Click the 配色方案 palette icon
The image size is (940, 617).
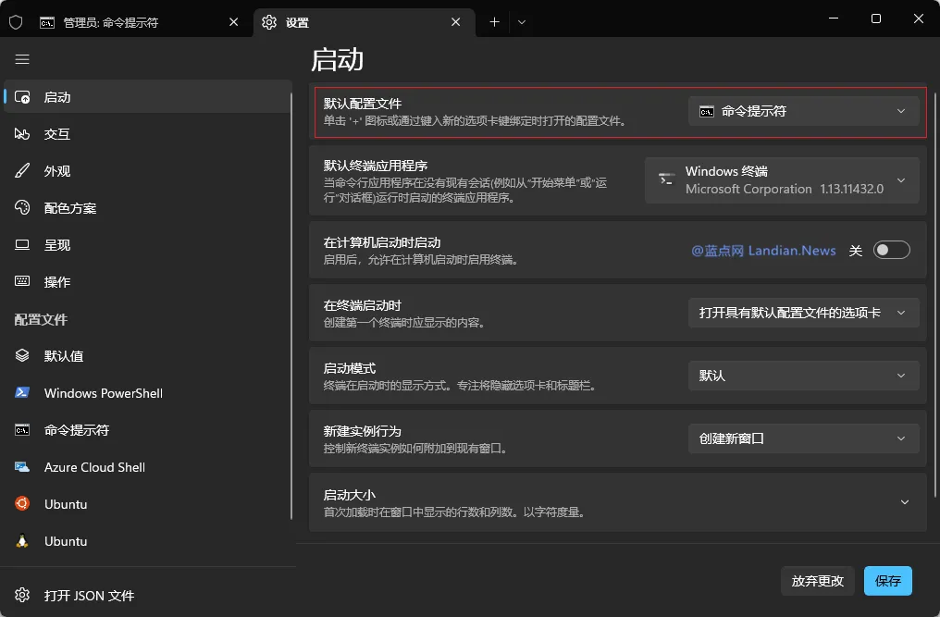pyautogui.click(x=22, y=208)
